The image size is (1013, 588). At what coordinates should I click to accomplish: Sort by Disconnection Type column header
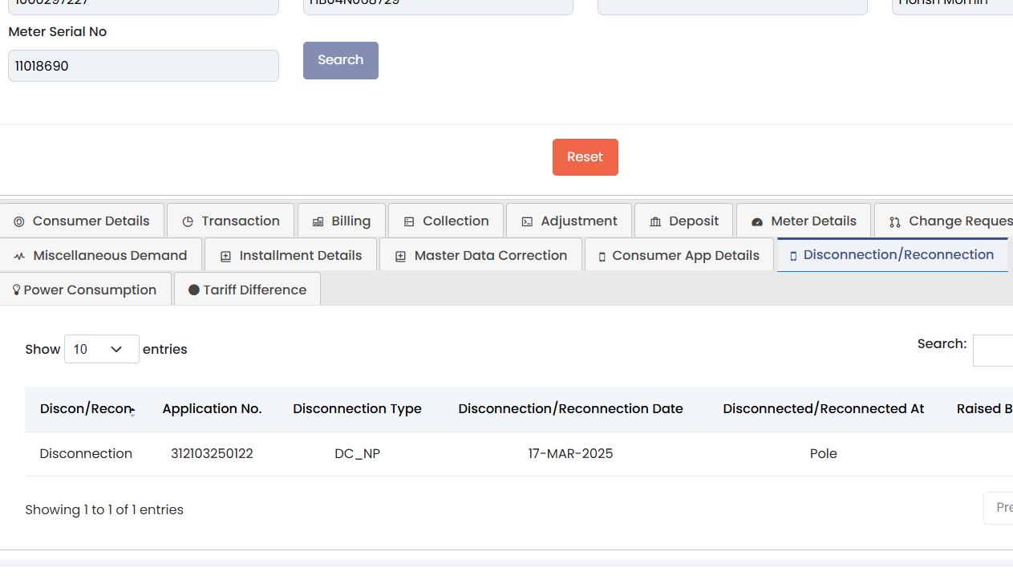(x=357, y=409)
